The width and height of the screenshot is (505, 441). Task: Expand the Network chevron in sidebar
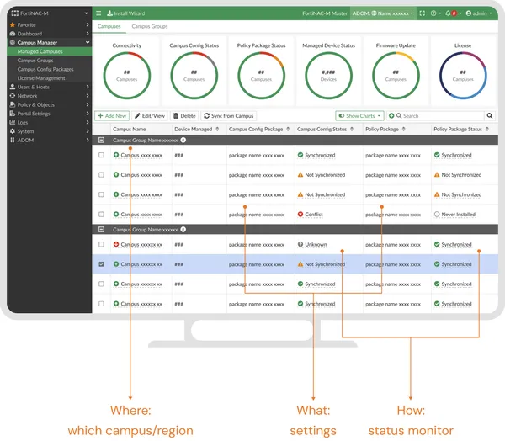(88, 96)
